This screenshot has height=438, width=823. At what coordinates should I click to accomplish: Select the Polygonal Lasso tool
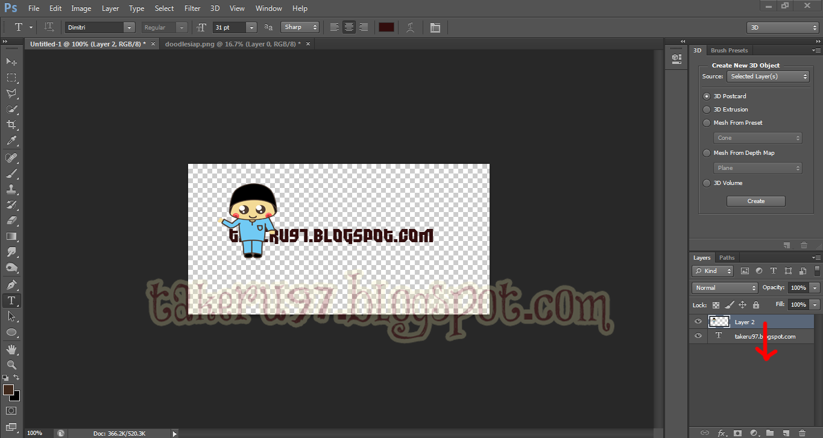(x=11, y=93)
